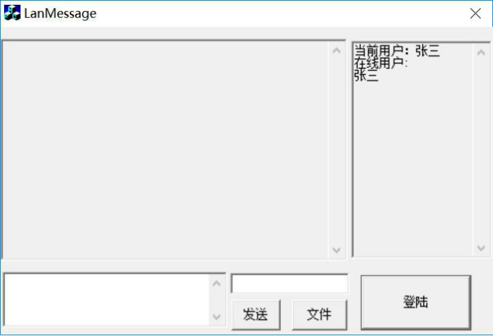This screenshot has width=493, height=336.
Task: Click the chat history scrollbar track
Action: 336,151
